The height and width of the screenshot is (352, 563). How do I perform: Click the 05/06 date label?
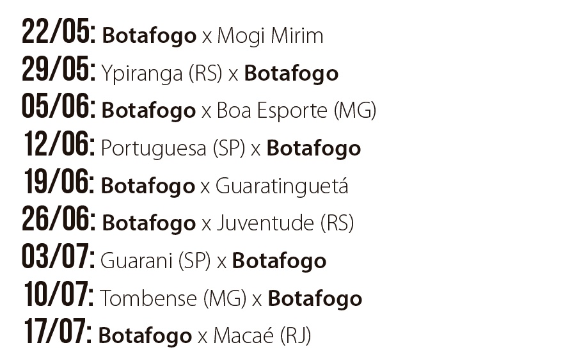[x=58, y=106]
